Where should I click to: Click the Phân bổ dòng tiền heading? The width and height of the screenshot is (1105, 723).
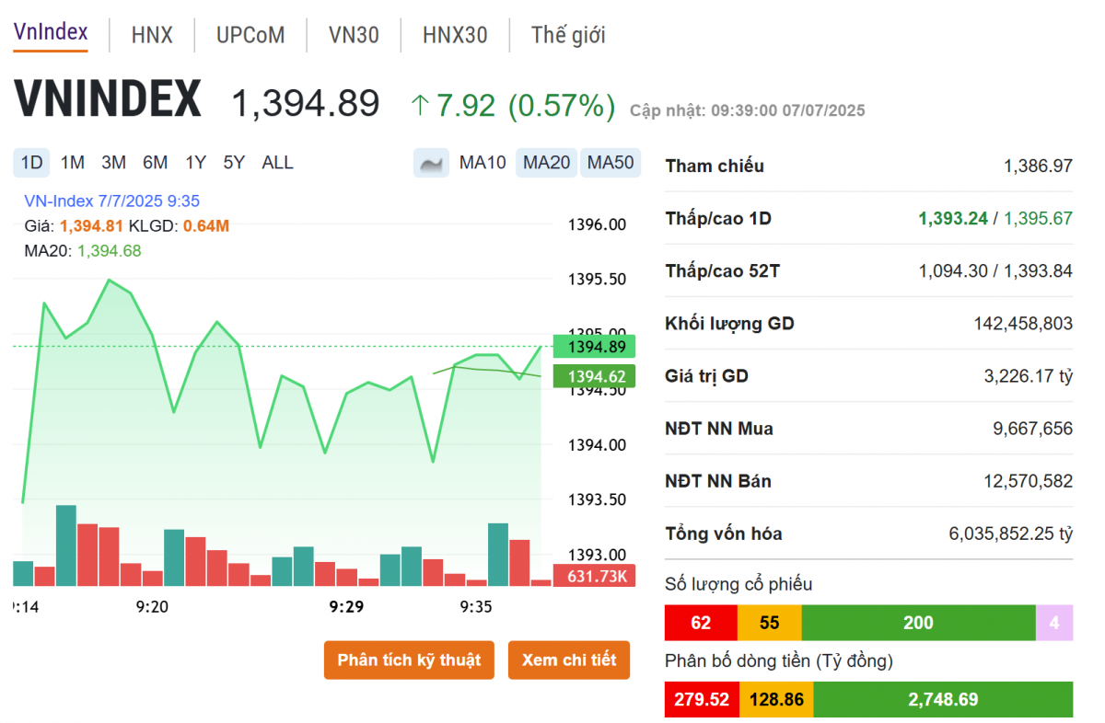[x=779, y=660]
